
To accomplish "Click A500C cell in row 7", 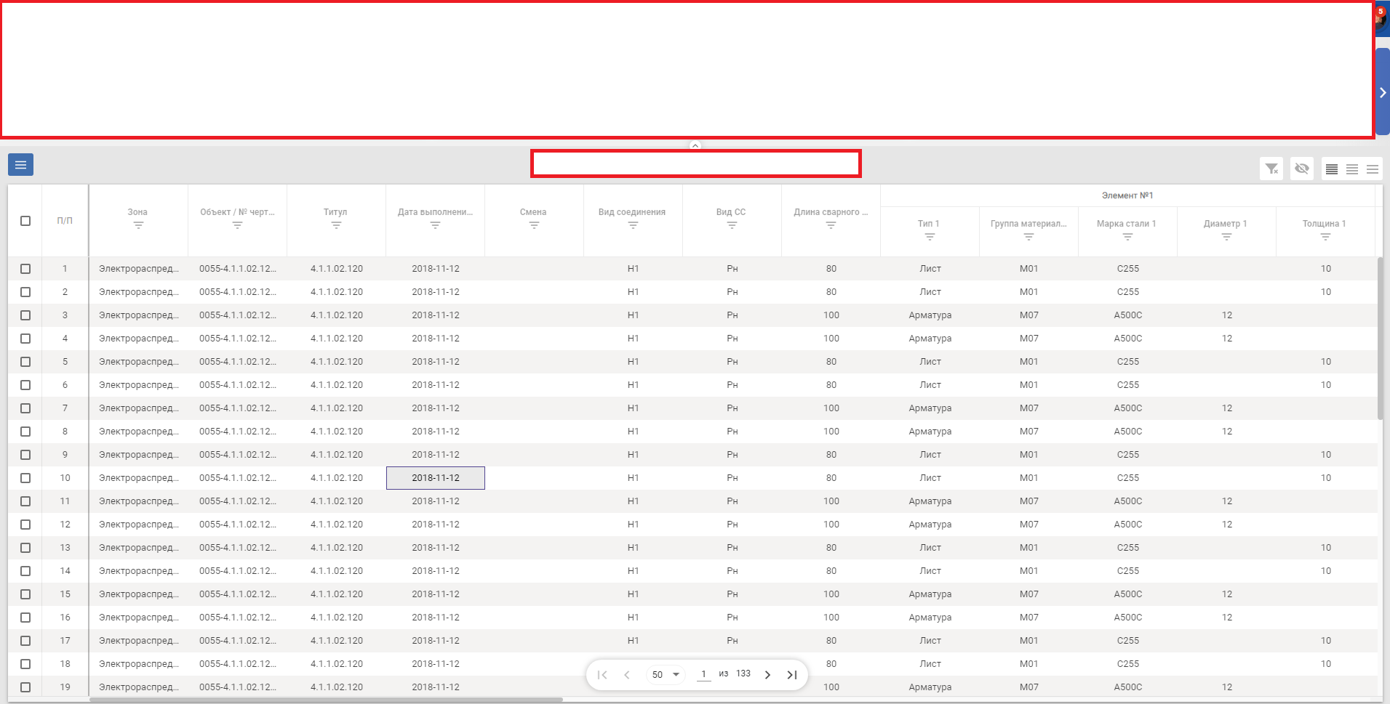I will tap(1128, 408).
